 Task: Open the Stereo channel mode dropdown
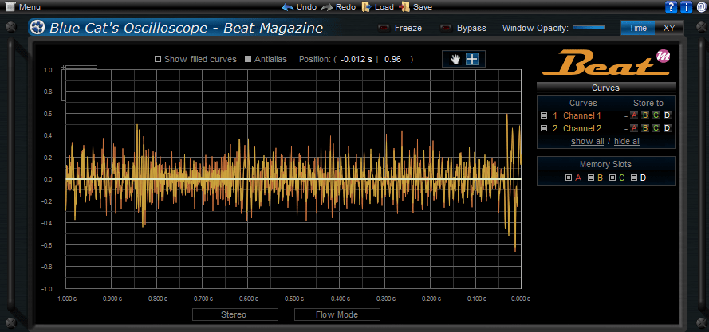pyautogui.click(x=235, y=314)
